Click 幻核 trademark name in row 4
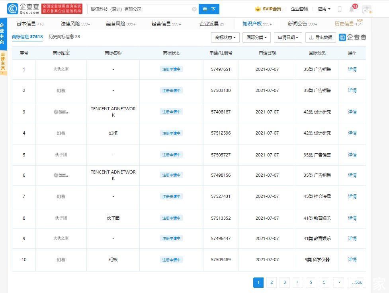This screenshot has height=293, width=389. pos(113,133)
